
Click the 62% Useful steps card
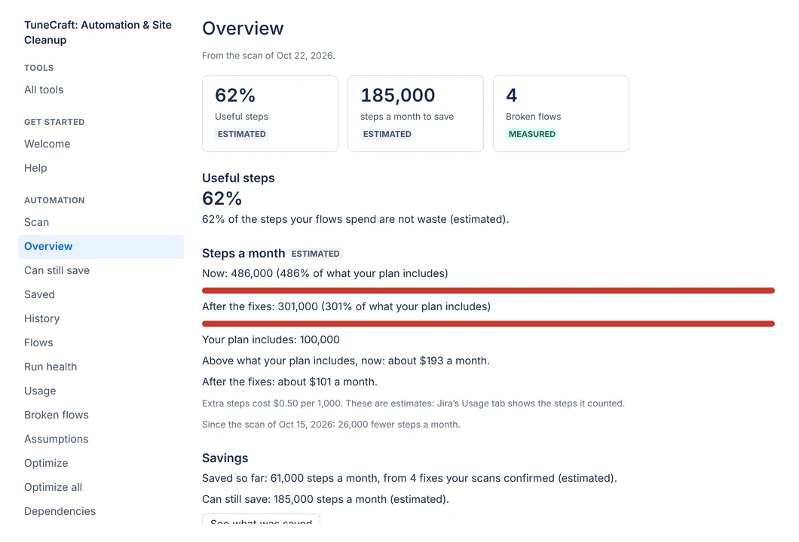tap(270, 114)
